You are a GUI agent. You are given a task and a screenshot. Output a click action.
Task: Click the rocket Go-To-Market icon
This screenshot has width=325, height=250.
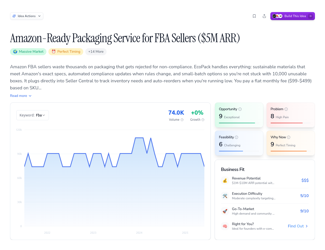coord(225,211)
